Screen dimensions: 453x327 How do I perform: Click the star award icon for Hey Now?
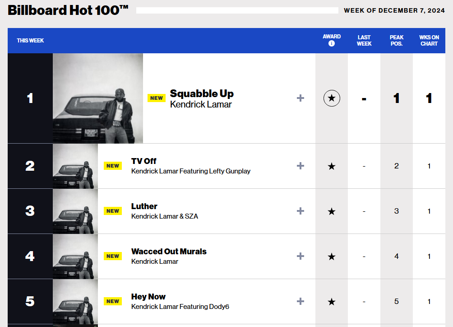point(332,302)
